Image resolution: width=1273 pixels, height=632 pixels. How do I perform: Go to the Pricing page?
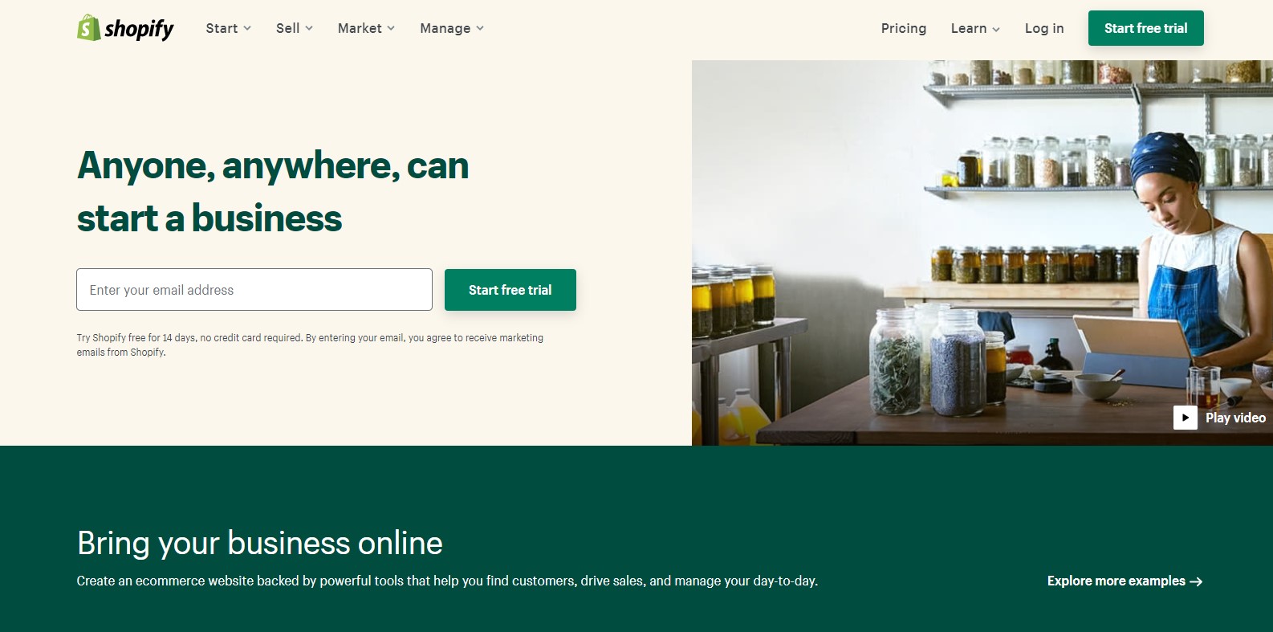click(x=903, y=28)
